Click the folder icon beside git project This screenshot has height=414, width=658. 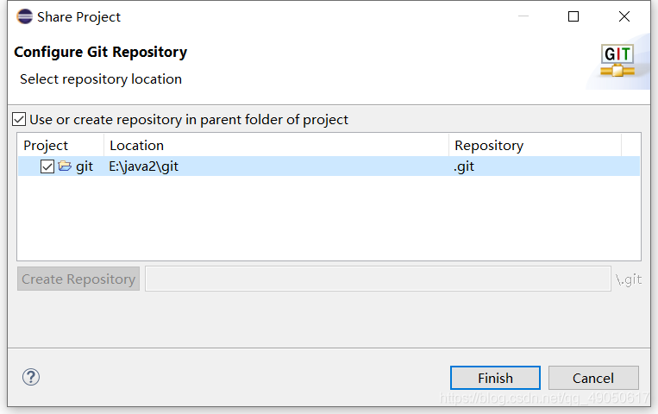tap(65, 166)
